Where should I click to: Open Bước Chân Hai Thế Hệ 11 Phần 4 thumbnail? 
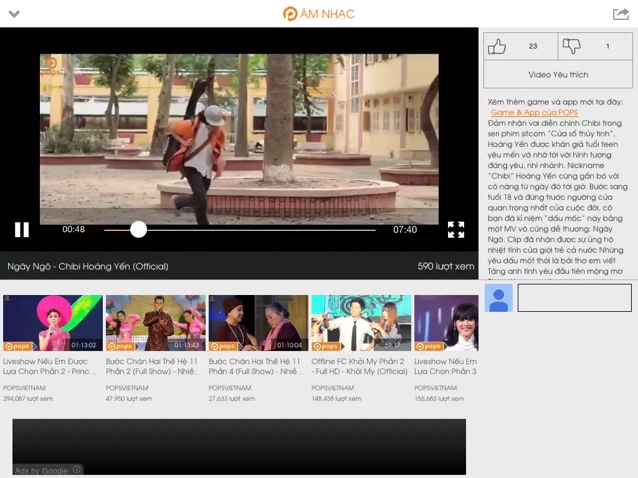click(259, 323)
